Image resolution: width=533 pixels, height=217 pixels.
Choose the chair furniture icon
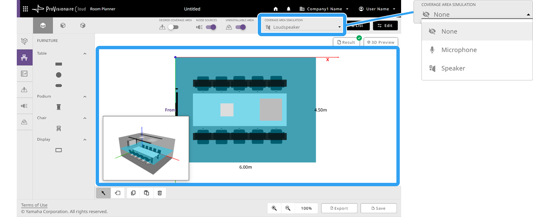click(x=59, y=129)
